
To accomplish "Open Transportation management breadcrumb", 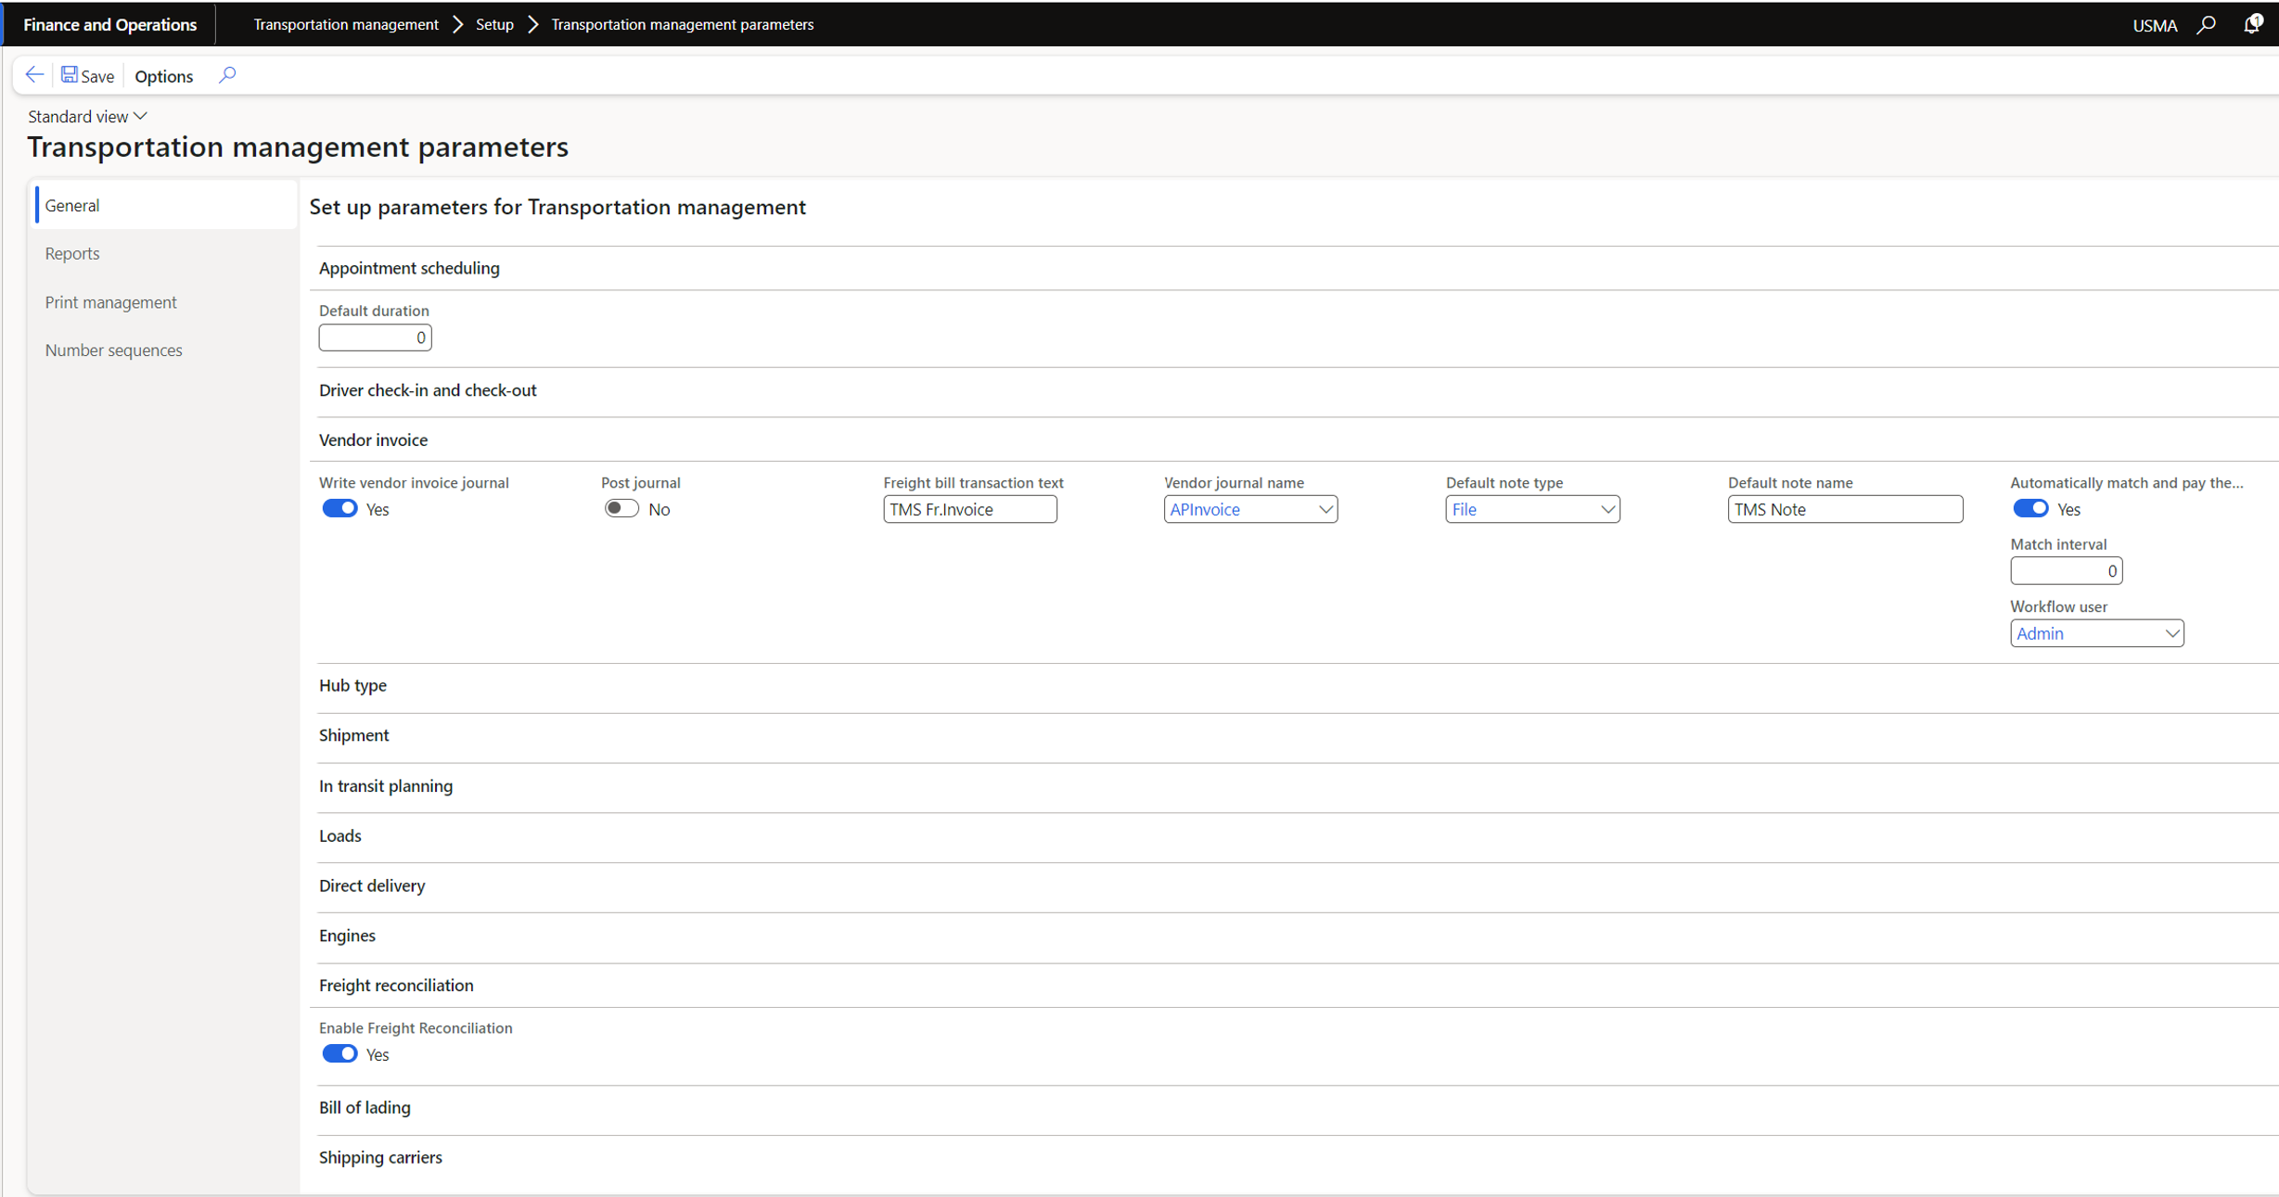I will pyautogui.click(x=346, y=24).
